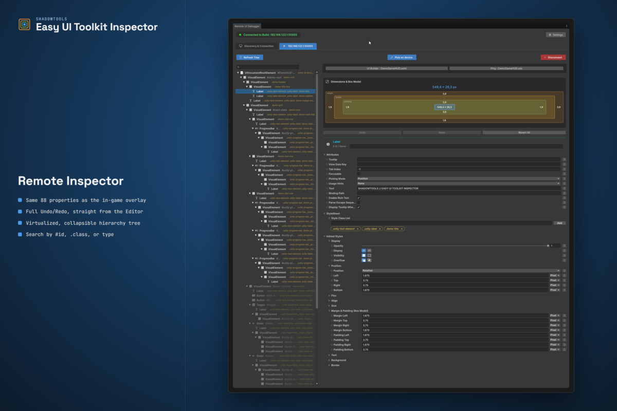Click revert icon on Usage Hints row
Viewport: 617px width, 411px height.
click(564, 183)
